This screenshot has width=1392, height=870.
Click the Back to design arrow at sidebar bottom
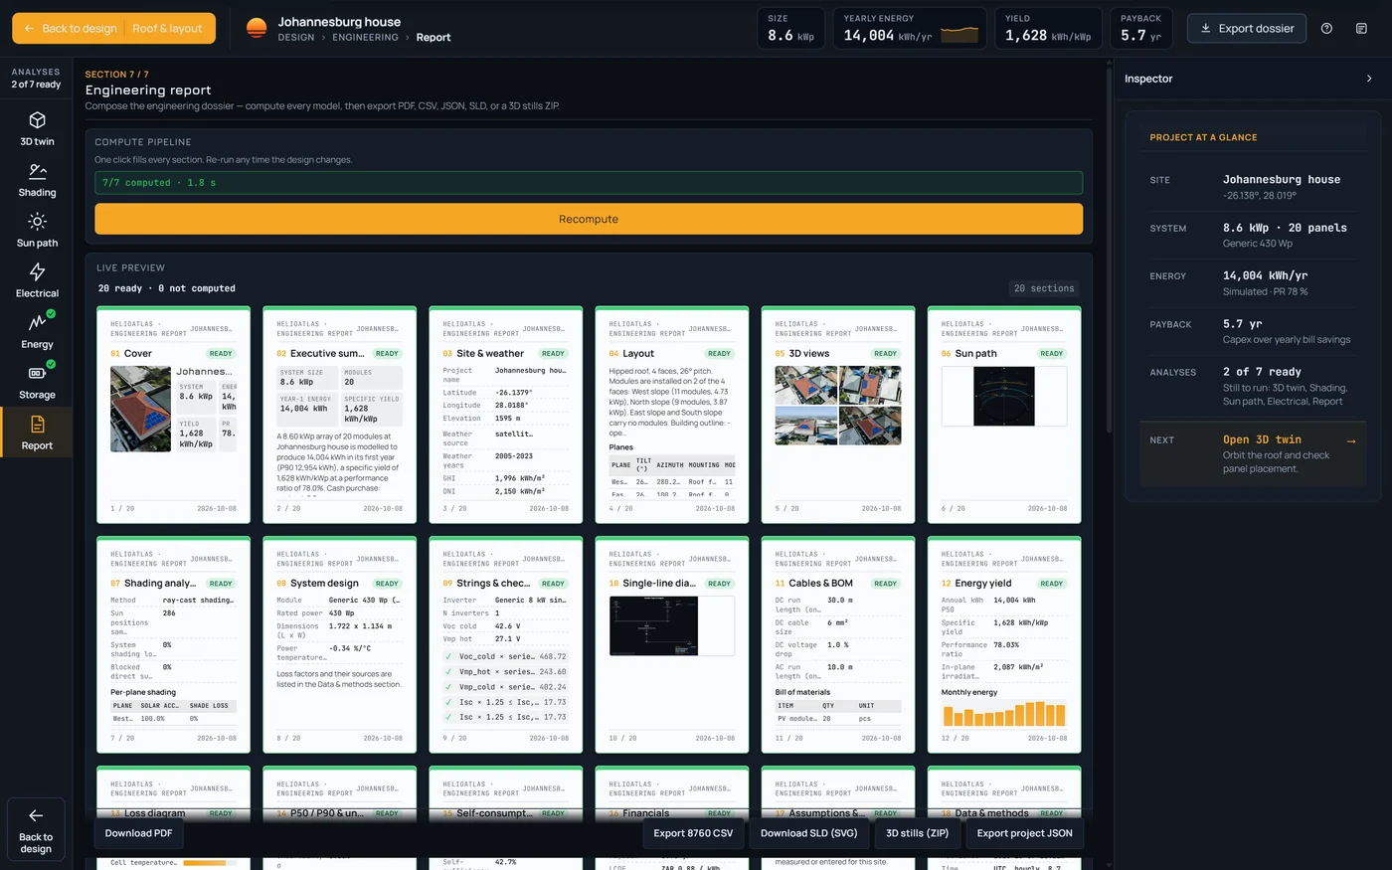(36, 829)
